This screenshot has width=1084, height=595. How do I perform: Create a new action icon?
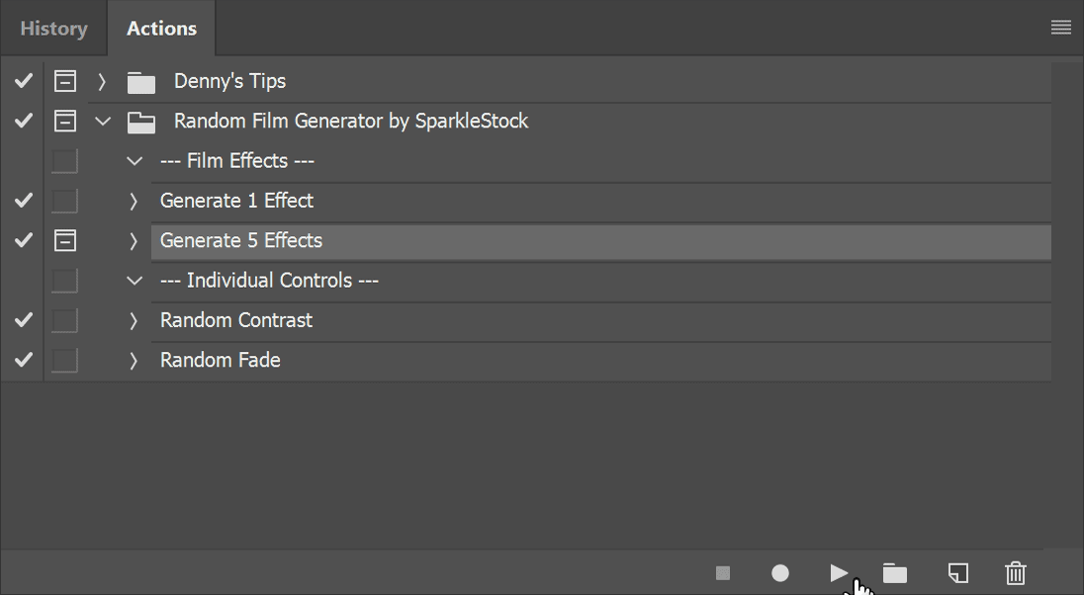pos(958,573)
